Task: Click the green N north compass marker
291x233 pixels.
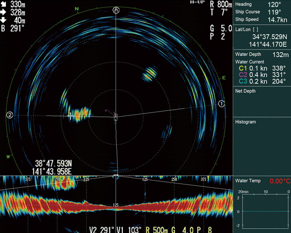Action: tap(76, 9)
